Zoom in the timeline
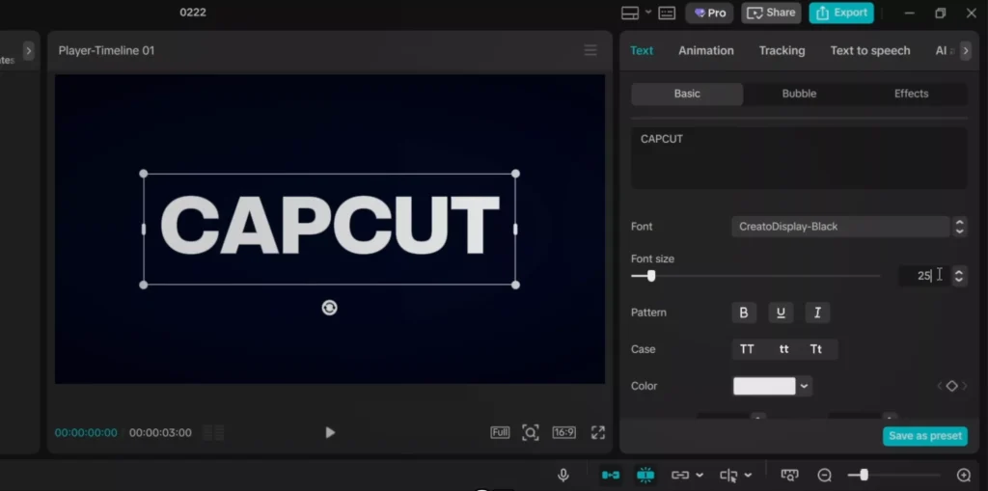 (x=964, y=476)
